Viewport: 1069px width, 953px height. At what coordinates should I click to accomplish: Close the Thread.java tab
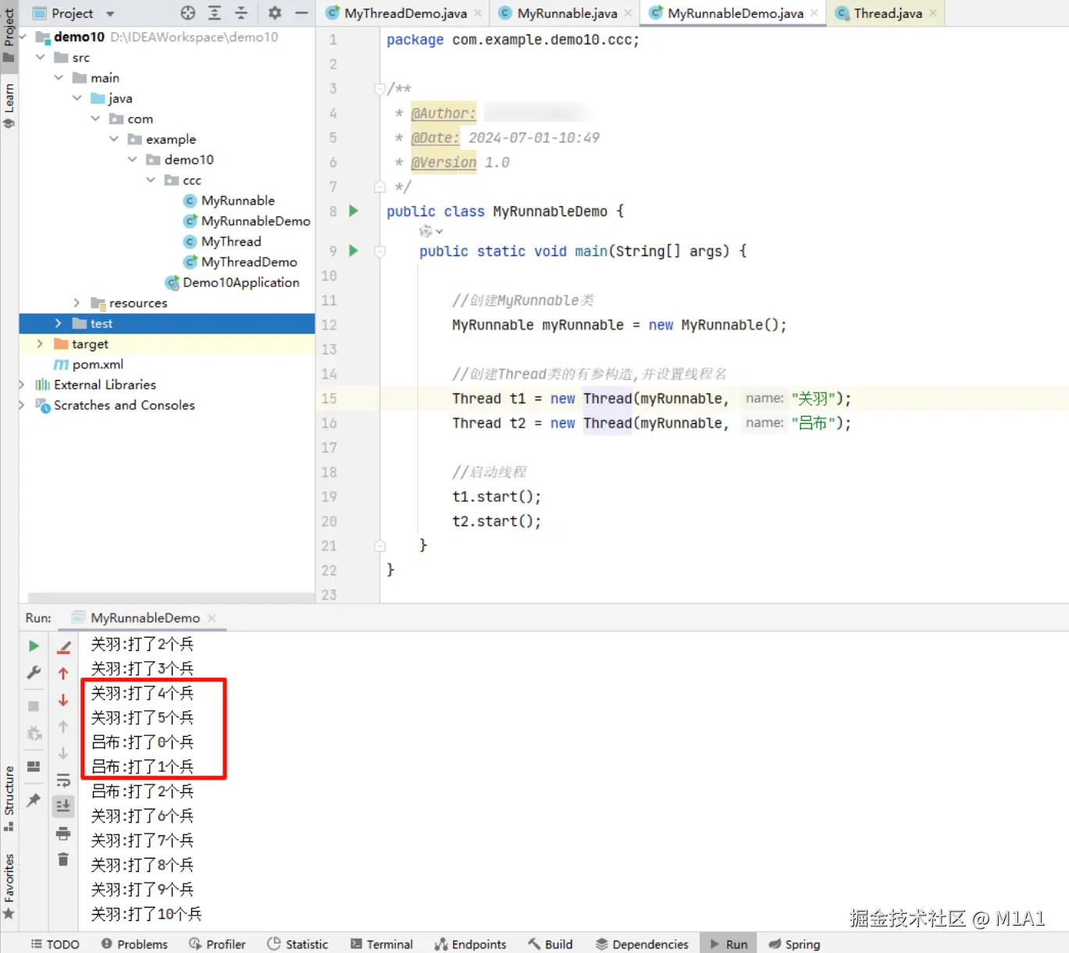point(933,13)
